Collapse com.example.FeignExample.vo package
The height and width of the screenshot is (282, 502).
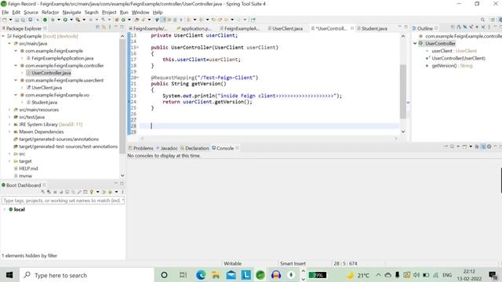[x=16, y=95]
